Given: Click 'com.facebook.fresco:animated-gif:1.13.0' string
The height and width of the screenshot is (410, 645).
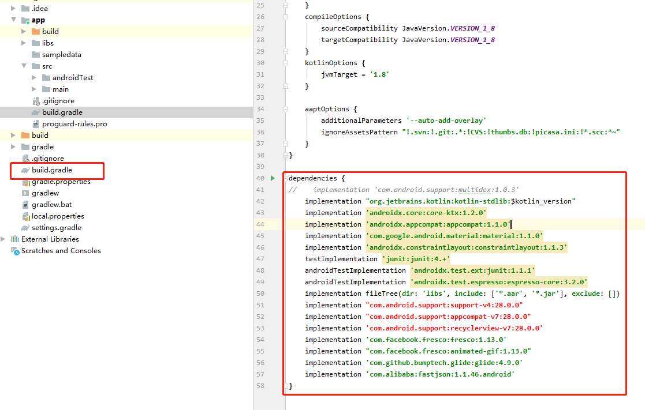Looking at the screenshot, I should 448,351.
